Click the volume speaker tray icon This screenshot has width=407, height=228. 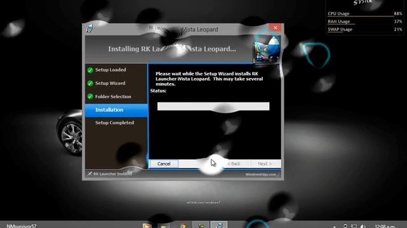[363, 226]
